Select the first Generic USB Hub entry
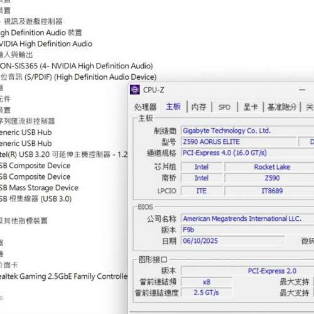The width and height of the screenshot is (314, 314). pyautogui.click(x=26, y=133)
